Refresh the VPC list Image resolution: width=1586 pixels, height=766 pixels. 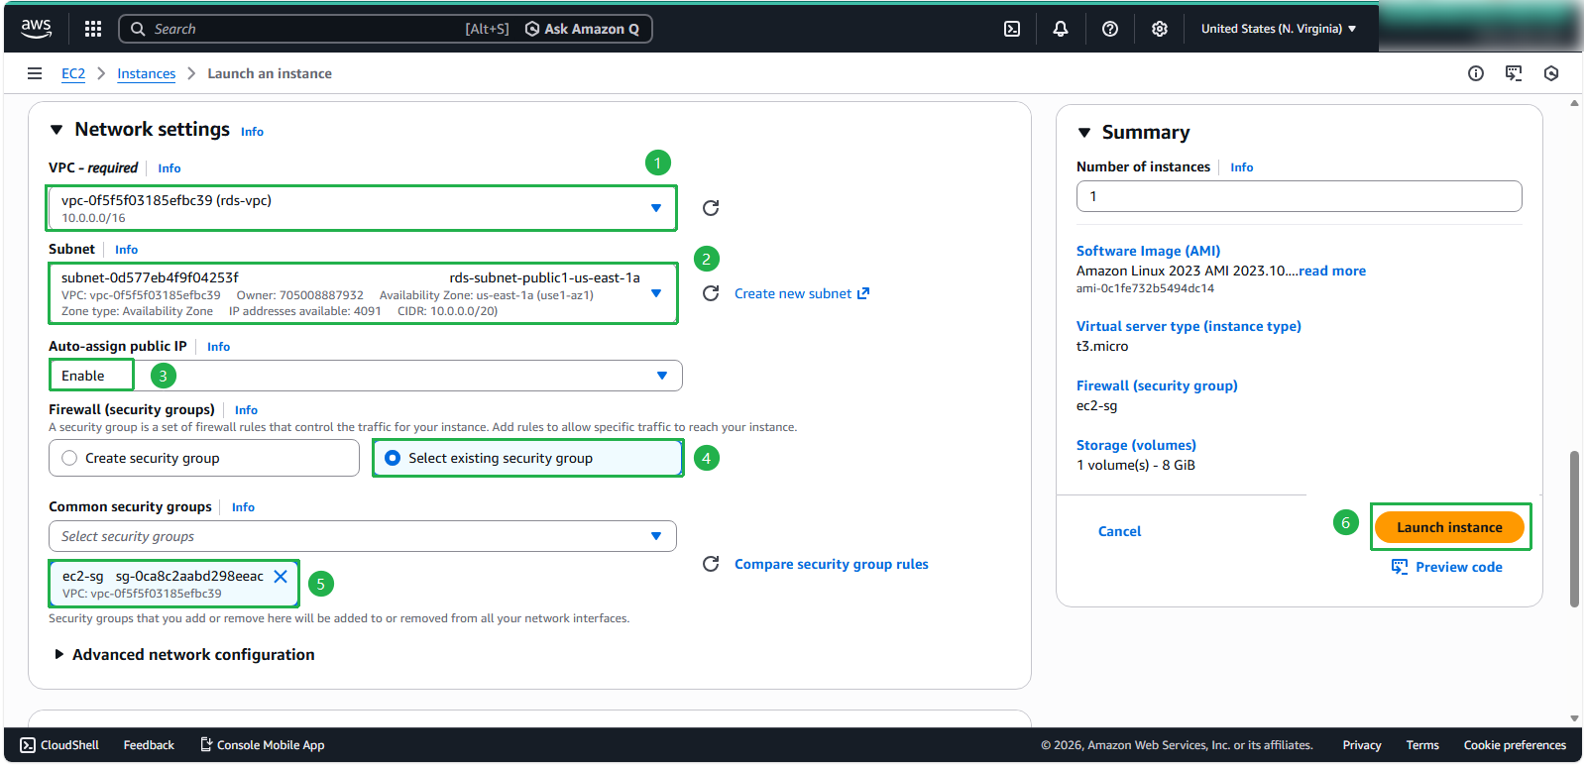point(711,208)
